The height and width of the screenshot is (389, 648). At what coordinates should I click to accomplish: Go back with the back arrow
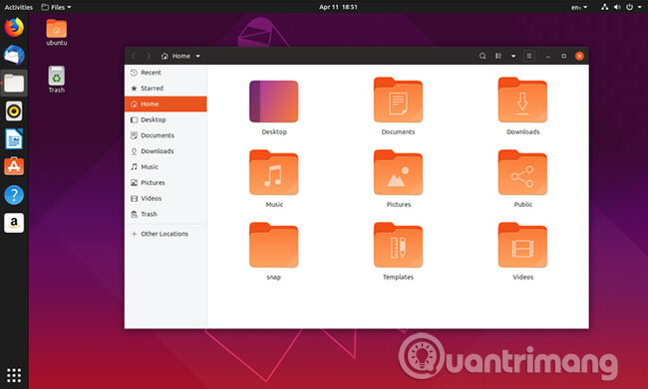tap(134, 56)
